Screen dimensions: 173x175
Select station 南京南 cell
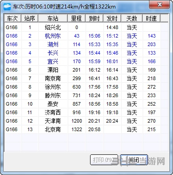[53, 78]
